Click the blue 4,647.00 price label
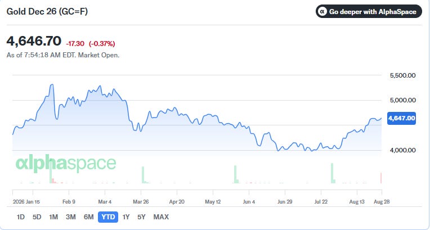430x230 pixels. click(401, 118)
